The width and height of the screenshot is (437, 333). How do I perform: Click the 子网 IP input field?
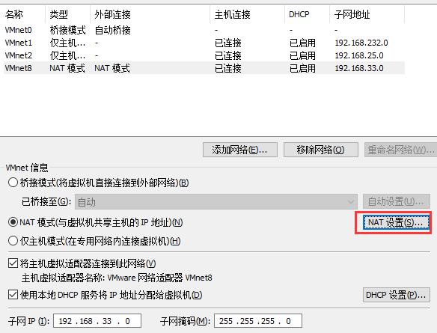97,321
